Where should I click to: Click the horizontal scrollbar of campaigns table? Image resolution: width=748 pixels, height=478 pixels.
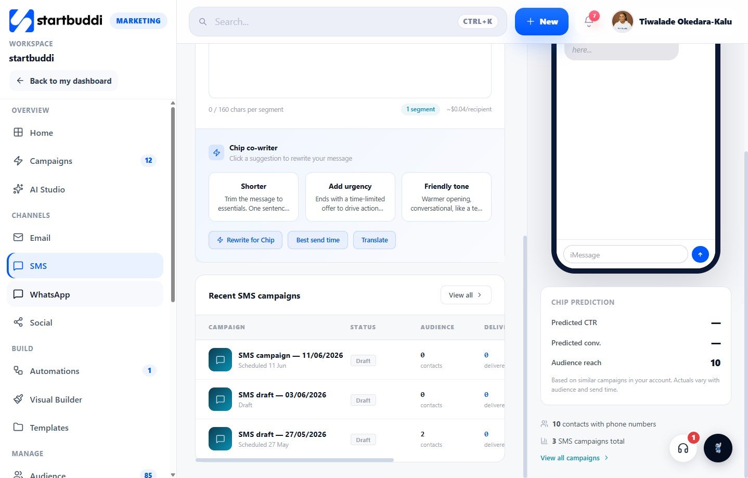click(x=294, y=460)
